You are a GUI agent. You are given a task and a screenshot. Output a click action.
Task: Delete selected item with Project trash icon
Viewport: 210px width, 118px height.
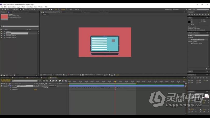[x=15, y=75]
